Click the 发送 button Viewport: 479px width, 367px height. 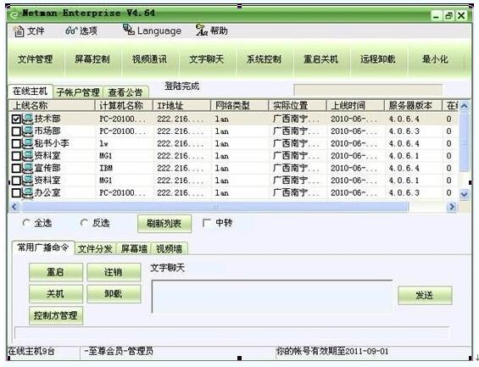425,295
